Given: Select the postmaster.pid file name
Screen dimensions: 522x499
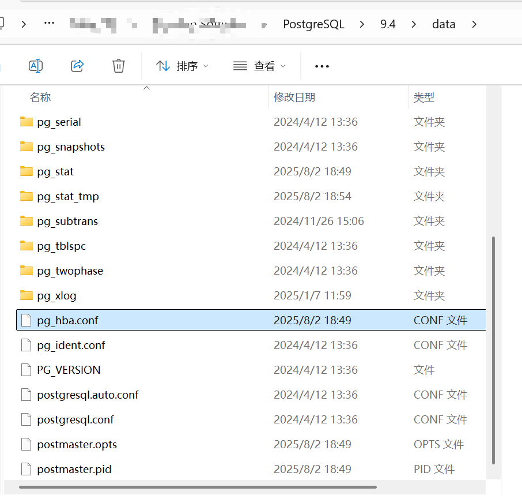Looking at the screenshot, I should [74, 470].
